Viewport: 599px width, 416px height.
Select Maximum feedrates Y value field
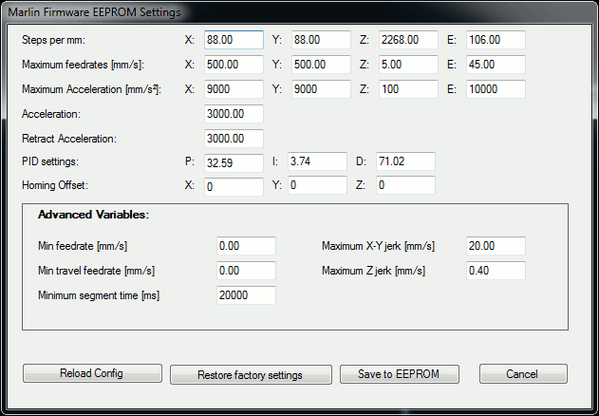click(321, 65)
